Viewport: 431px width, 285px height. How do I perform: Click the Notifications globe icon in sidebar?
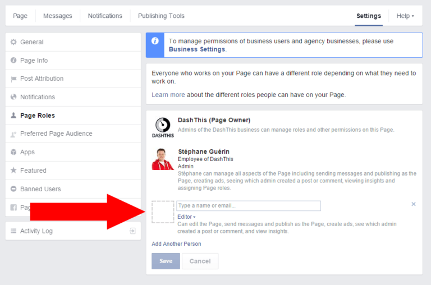tap(13, 97)
